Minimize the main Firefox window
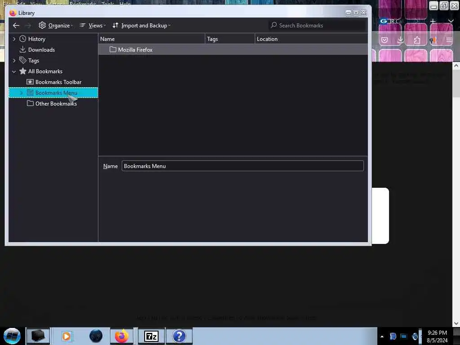Viewport: 460px width, 345px height. tap(433, 6)
